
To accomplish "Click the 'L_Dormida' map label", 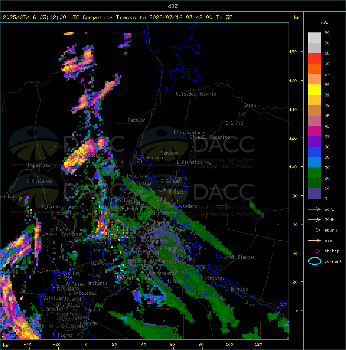I will click(237, 289).
